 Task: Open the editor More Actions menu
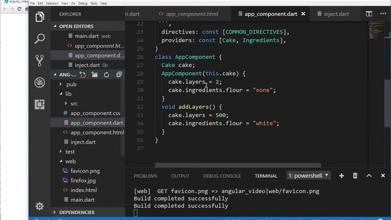[x=383, y=13]
